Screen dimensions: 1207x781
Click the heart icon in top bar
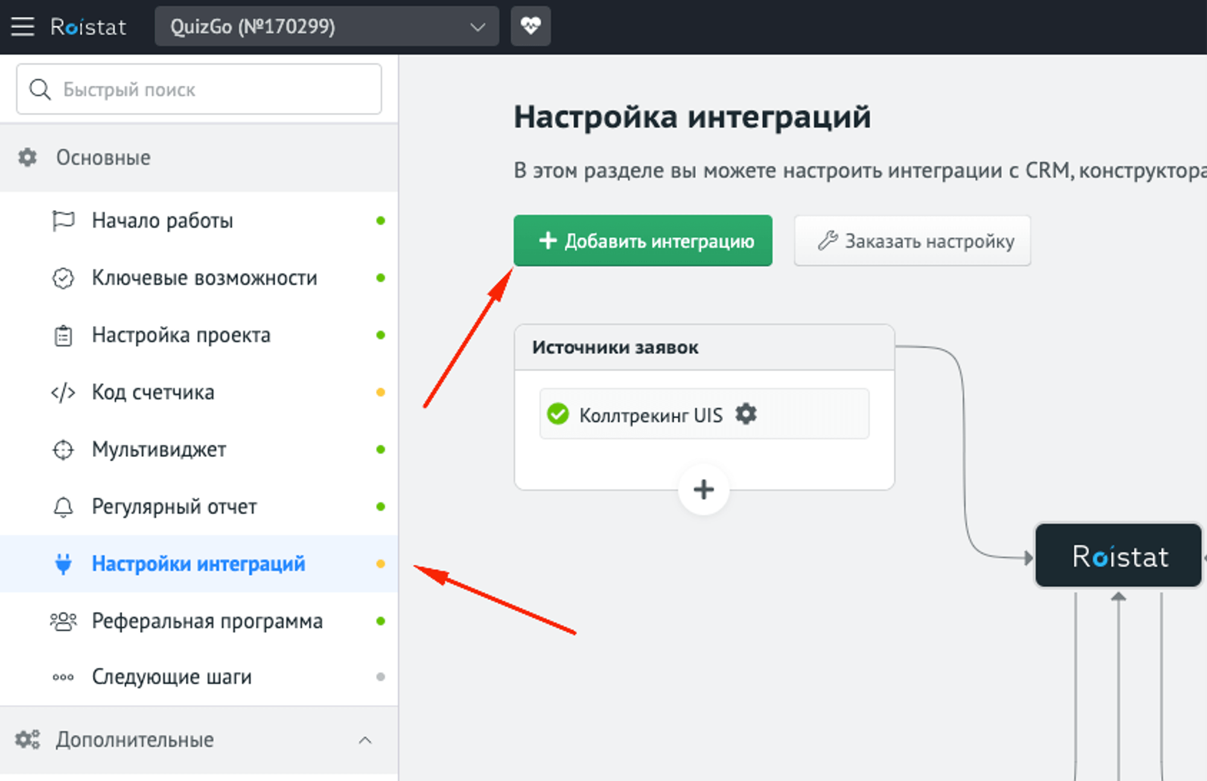pos(530,26)
